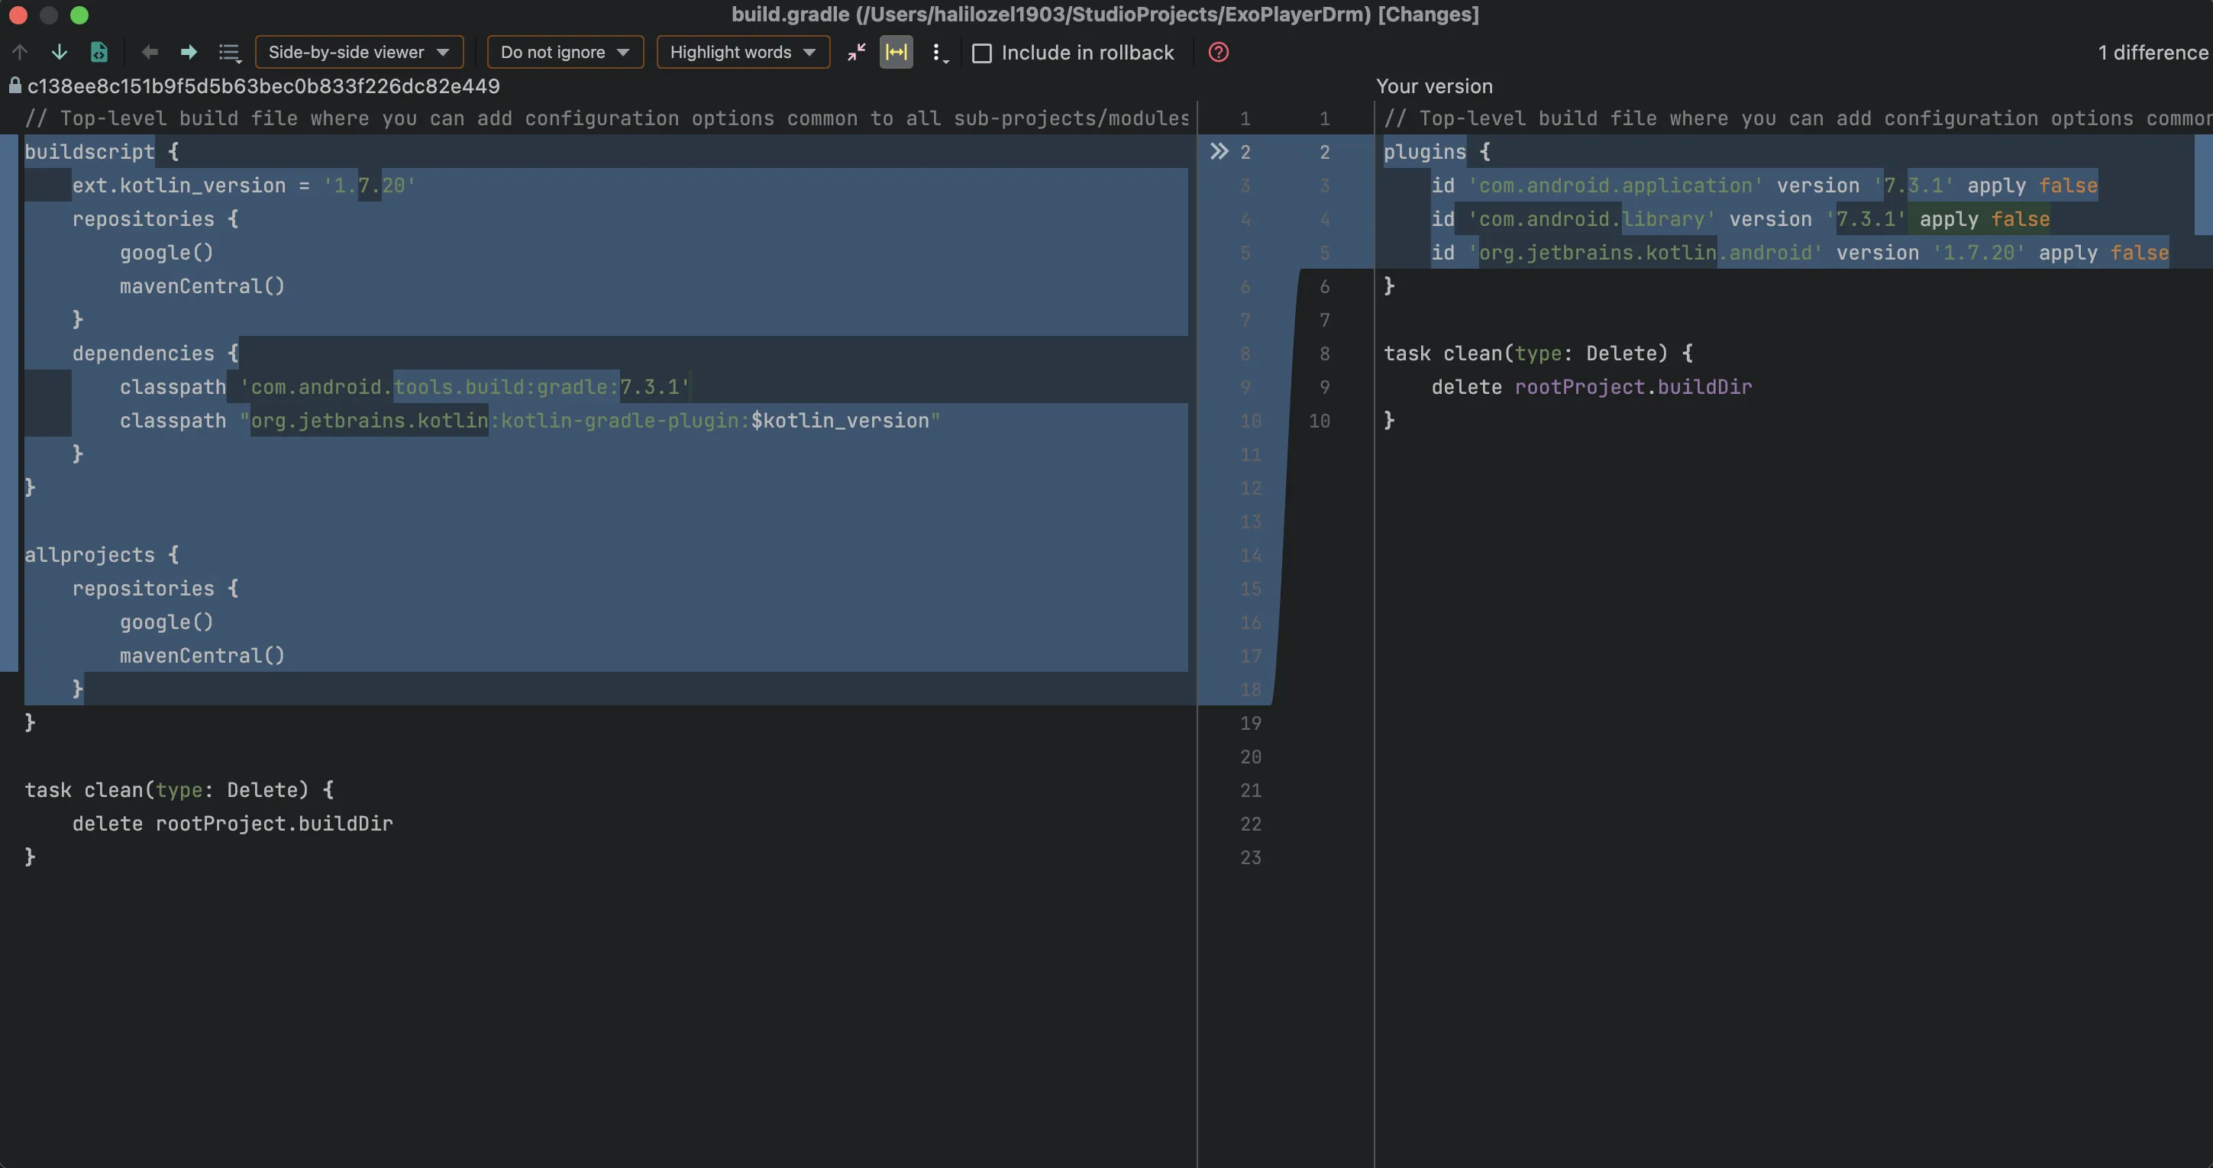This screenshot has width=2213, height=1168.
Task: Check the Include in rollback checkbox
Action: click(982, 53)
